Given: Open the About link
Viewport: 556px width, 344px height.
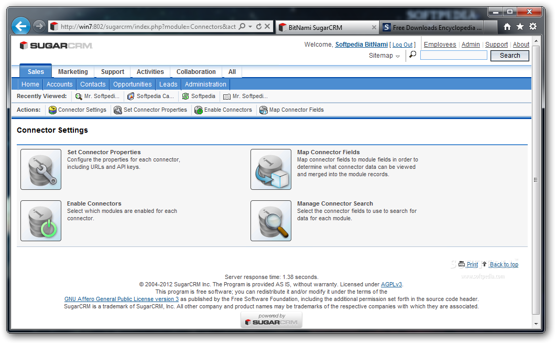Looking at the screenshot, I should 521,45.
